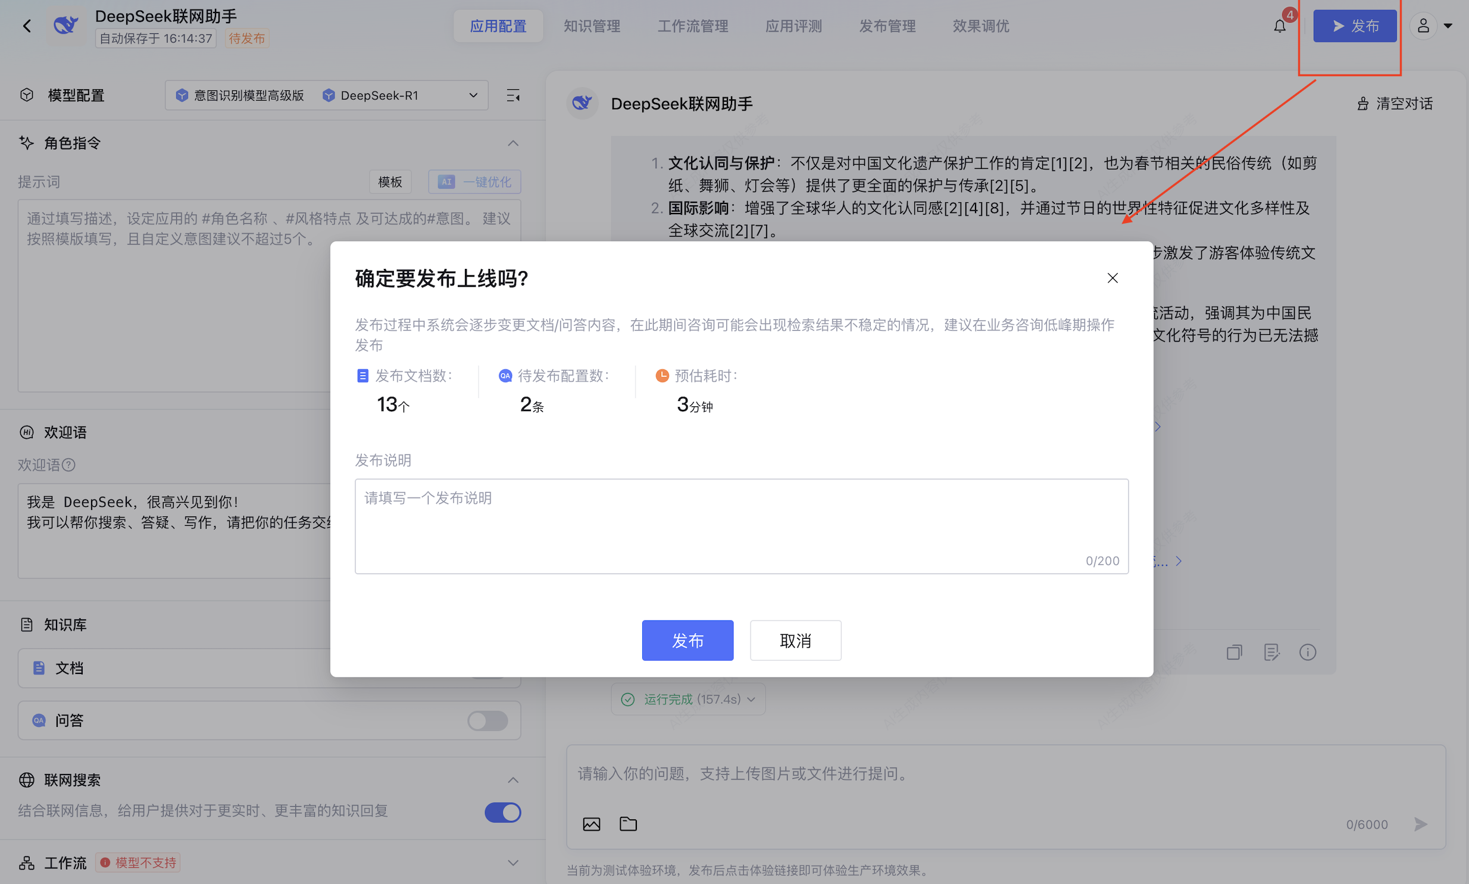Click the 模板 template button

390,181
